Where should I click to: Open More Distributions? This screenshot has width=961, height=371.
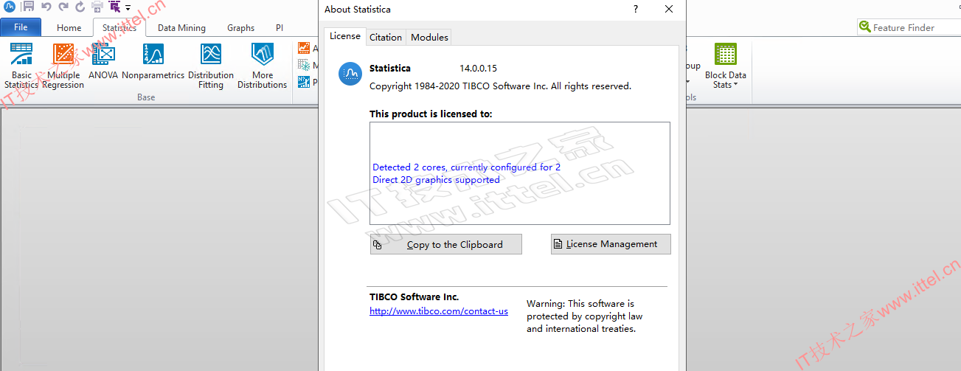[262, 66]
